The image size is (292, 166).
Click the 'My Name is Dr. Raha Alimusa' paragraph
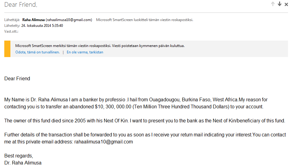click(136, 103)
